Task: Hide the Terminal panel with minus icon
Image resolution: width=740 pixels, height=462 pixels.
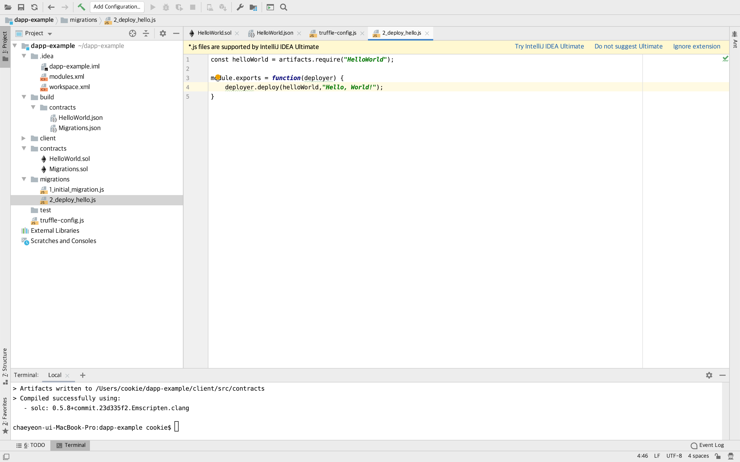Action: [723, 375]
